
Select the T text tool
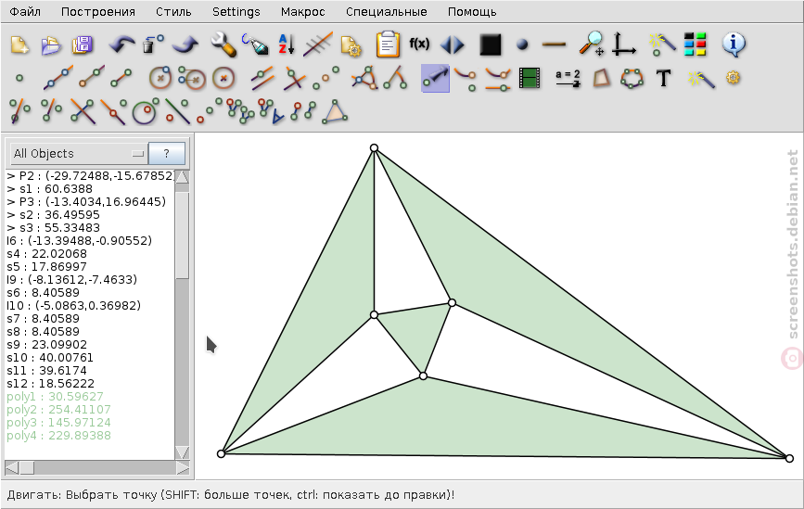(x=663, y=79)
